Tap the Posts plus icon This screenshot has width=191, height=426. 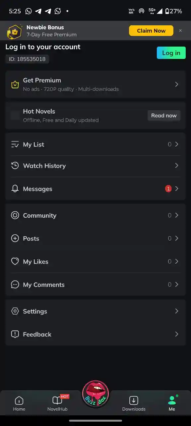click(x=15, y=238)
